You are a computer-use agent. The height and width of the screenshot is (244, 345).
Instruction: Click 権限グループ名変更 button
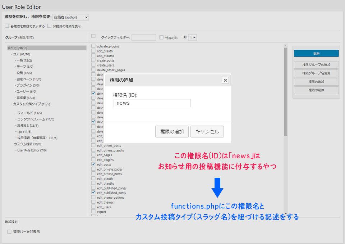316,73
